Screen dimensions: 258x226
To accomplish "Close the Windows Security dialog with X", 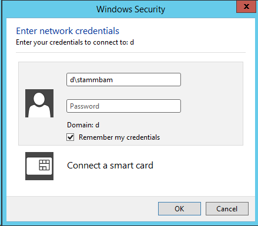I will point(246,6).
